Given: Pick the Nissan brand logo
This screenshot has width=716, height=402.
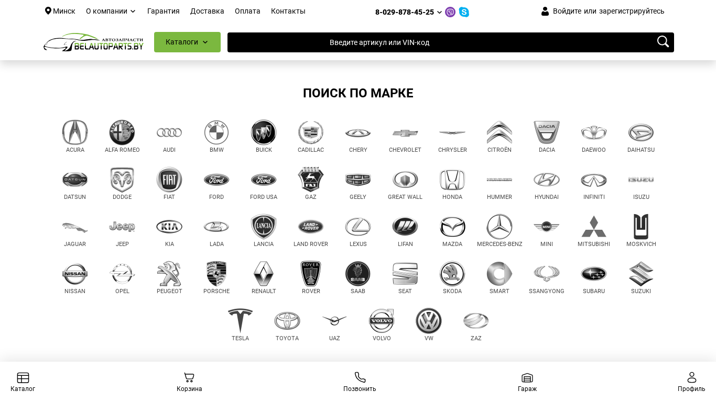Looking at the screenshot, I should click(75, 274).
